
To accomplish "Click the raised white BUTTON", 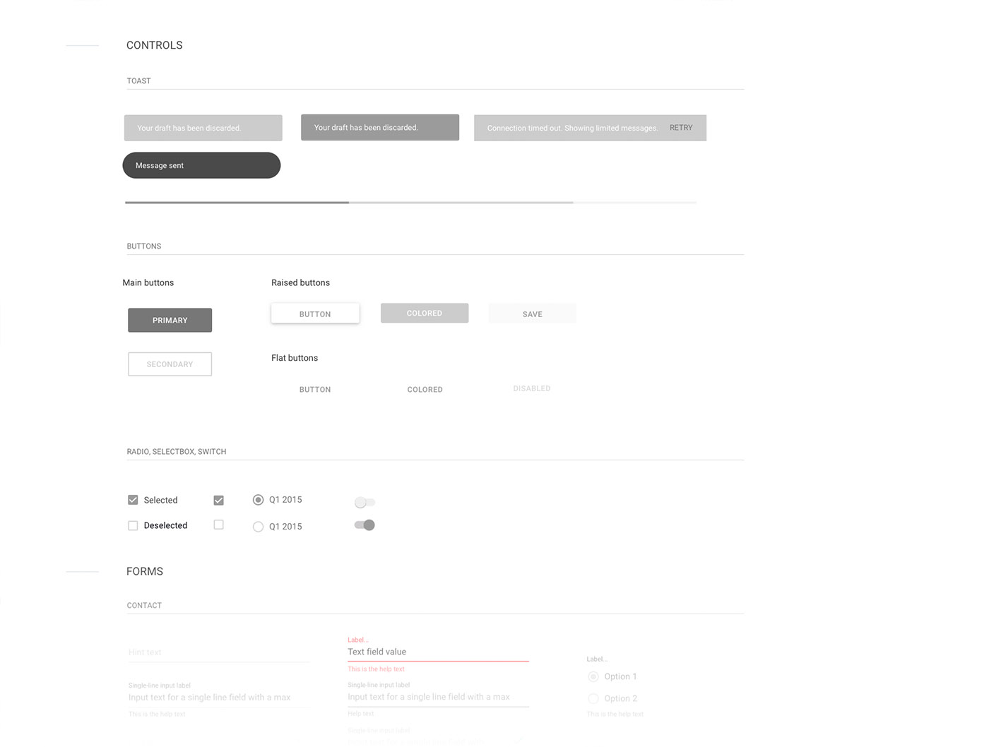I will point(315,313).
